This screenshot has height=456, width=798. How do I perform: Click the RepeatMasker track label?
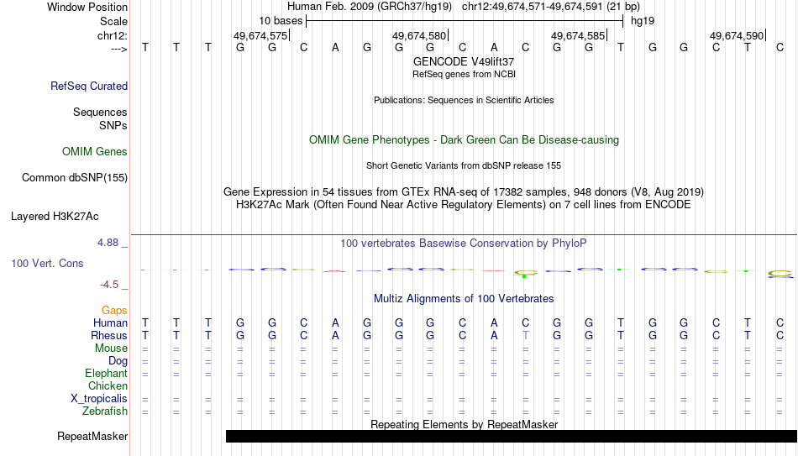coord(92,436)
